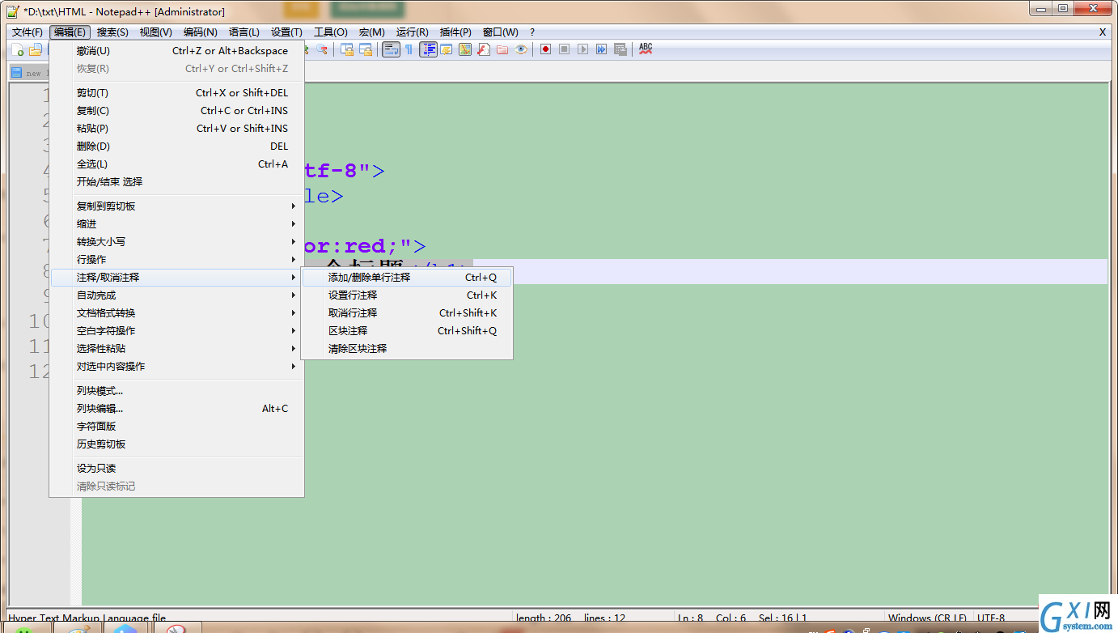Image resolution: width=1118 pixels, height=633 pixels.
Task: Click Synchronize vertical scrolling icon
Action: (x=348, y=49)
